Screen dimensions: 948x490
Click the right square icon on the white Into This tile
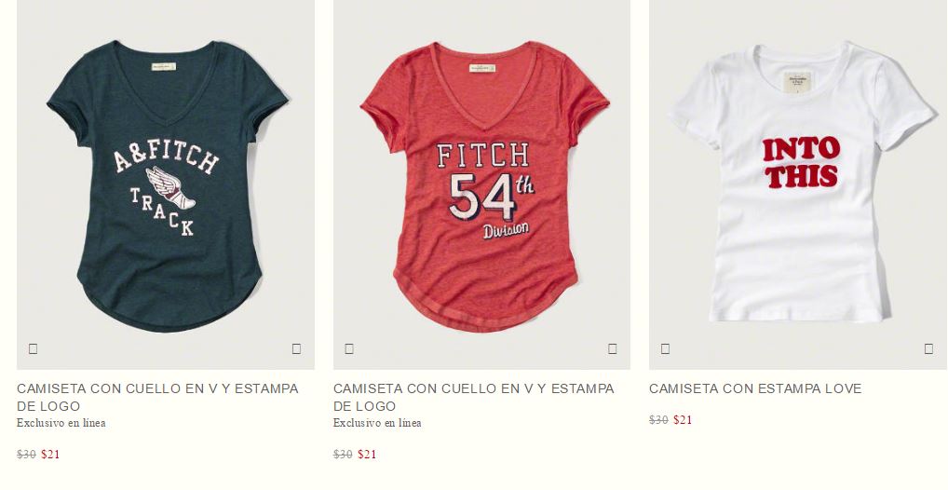[x=928, y=348]
